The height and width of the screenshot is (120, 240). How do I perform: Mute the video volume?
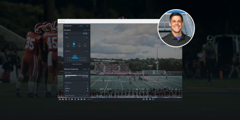pyautogui.click(x=146, y=99)
